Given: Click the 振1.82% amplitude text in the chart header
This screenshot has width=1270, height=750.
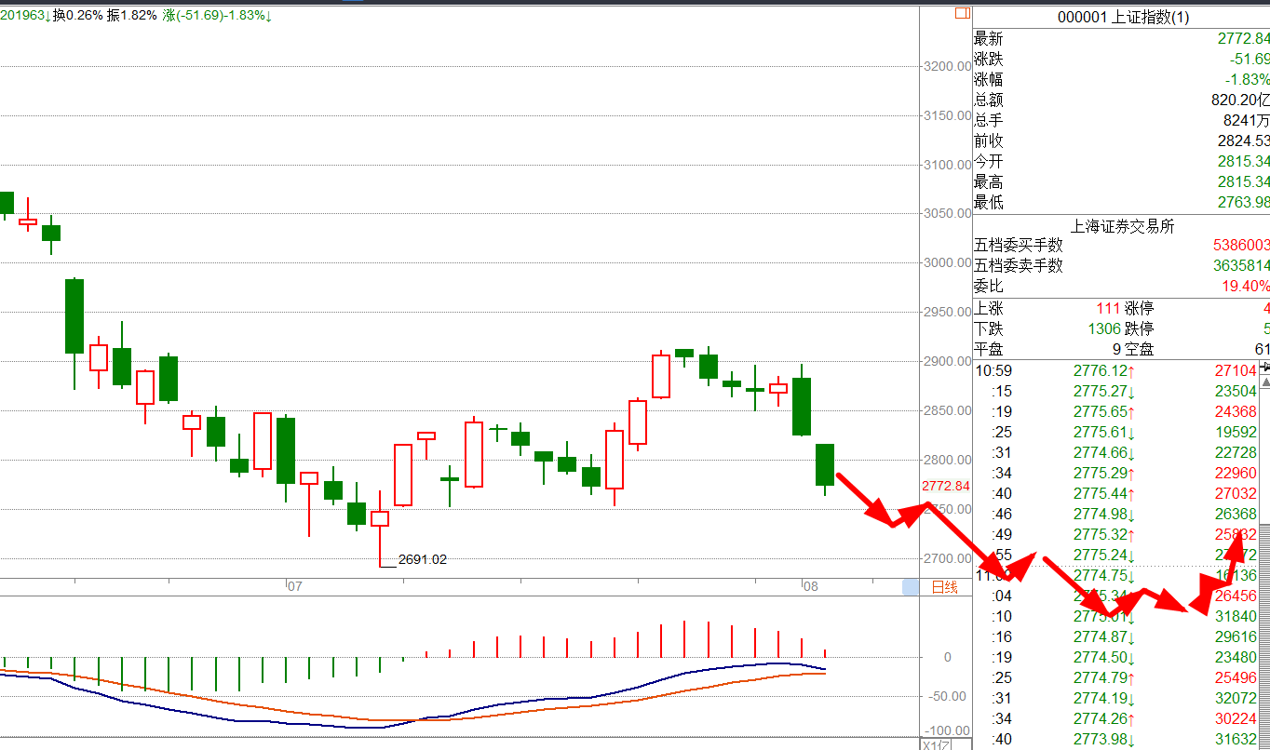Looking at the screenshot, I should tap(132, 16).
